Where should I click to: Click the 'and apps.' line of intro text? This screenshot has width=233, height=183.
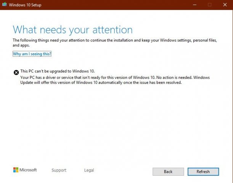pyautogui.click(x=21, y=45)
